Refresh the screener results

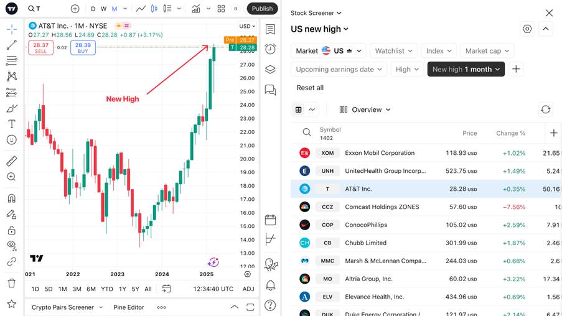(x=546, y=109)
